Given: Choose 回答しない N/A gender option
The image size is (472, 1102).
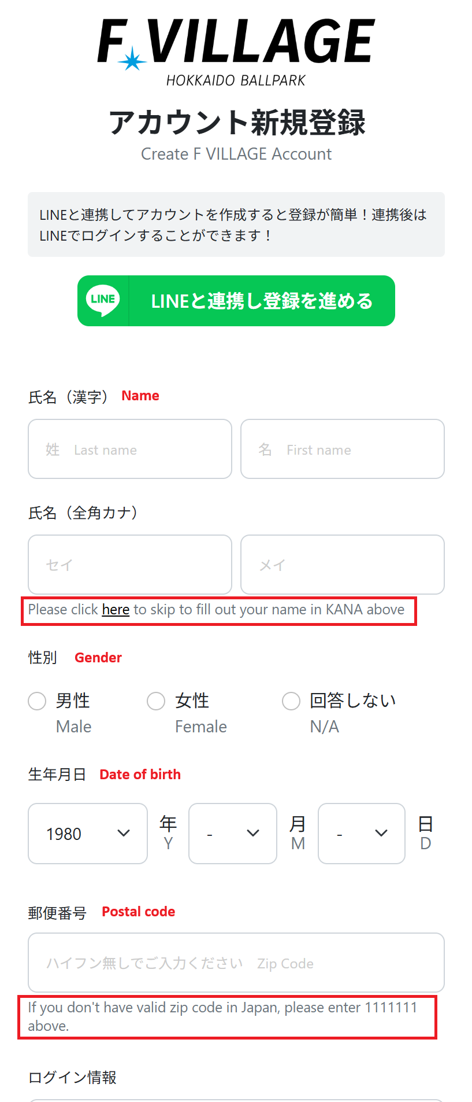Looking at the screenshot, I should point(291,701).
